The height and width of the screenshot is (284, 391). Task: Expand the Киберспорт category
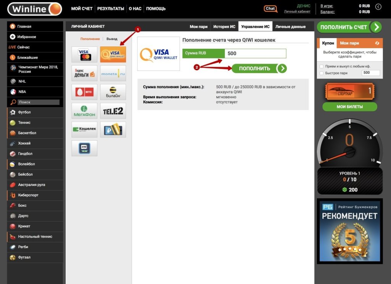[x=35, y=195]
